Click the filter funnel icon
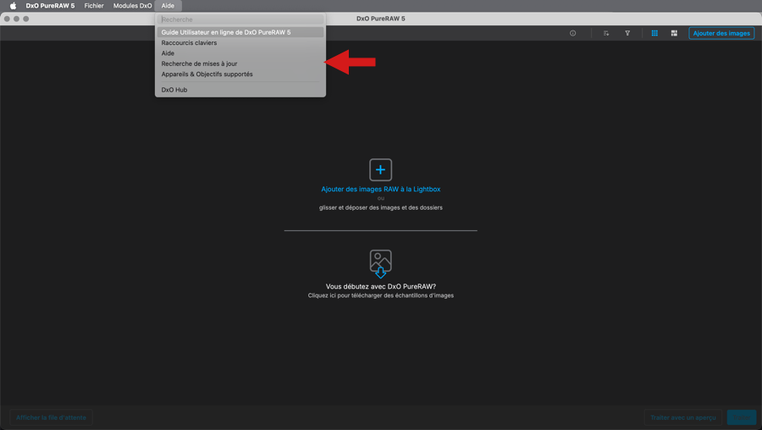 point(627,33)
